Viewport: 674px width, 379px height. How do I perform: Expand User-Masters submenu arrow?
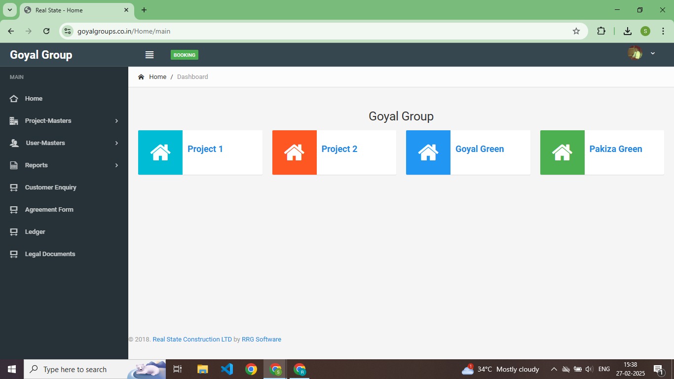(116, 143)
